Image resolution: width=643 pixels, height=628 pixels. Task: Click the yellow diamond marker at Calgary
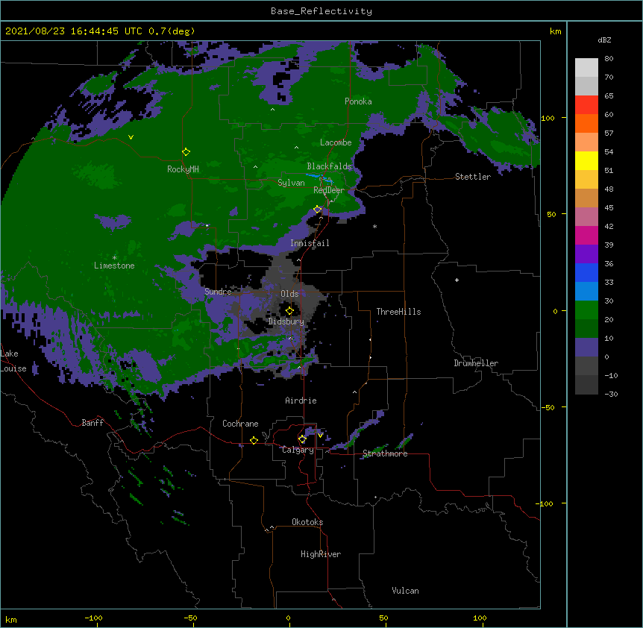pos(302,439)
